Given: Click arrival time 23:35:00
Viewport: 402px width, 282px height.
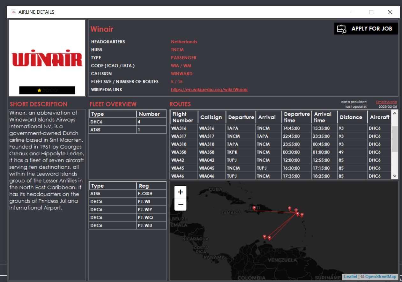Looking at the screenshot, I should pyautogui.click(x=325, y=136).
